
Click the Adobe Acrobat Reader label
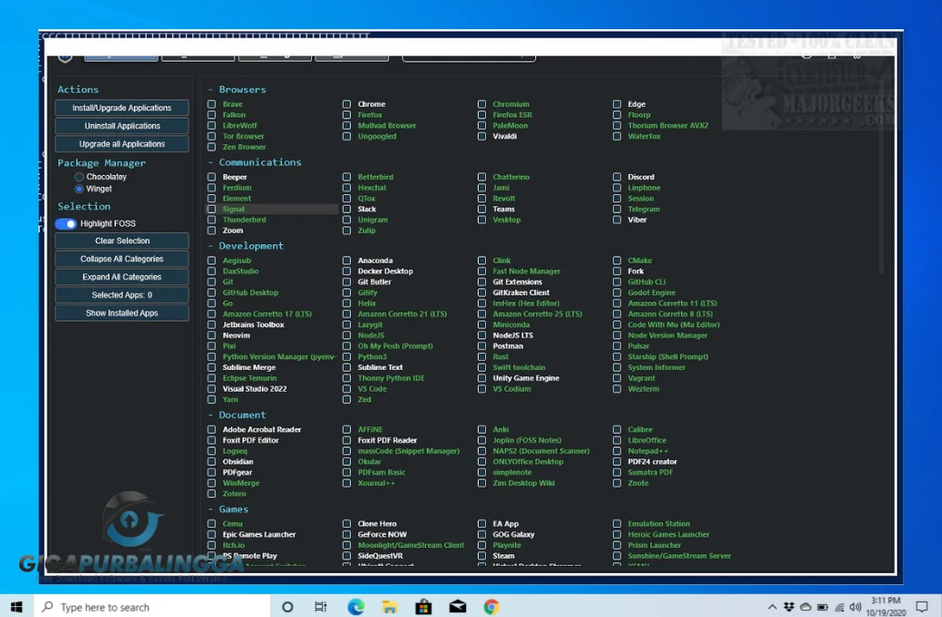262,429
